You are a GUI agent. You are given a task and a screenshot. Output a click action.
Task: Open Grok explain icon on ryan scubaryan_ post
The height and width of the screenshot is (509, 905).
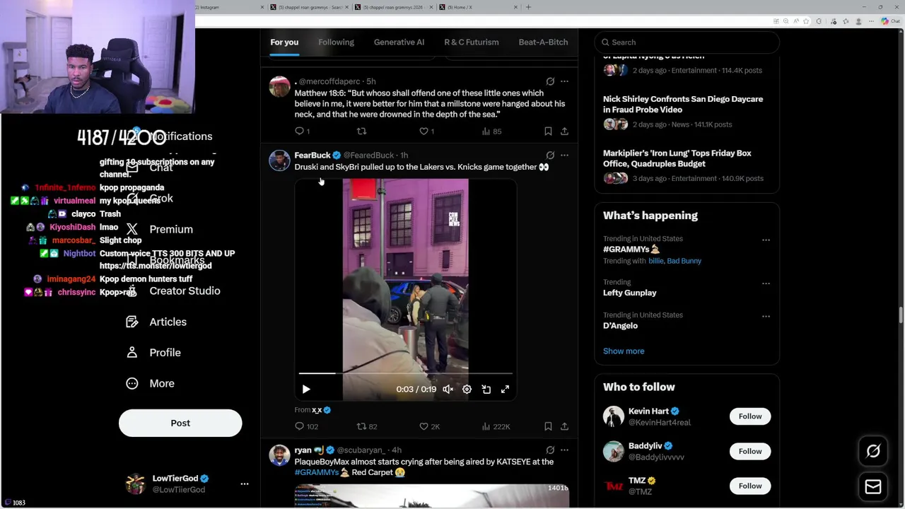pyautogui.click(x=550, y=450)
